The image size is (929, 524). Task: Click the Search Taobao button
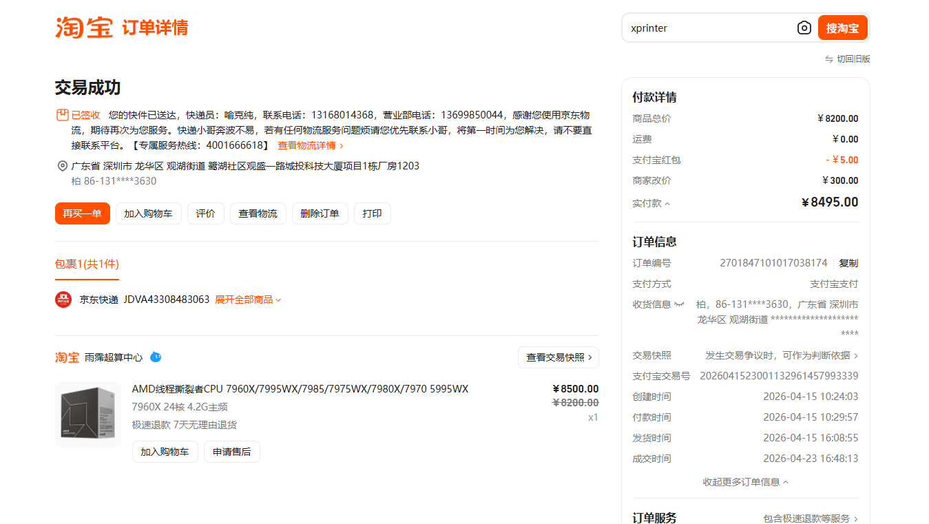tap(842, 28)
